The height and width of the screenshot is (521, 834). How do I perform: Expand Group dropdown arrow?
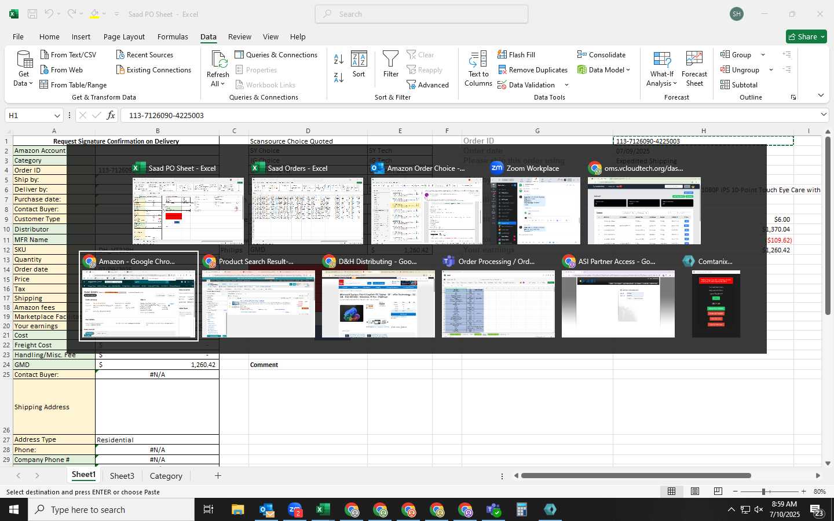click(763, 55)
